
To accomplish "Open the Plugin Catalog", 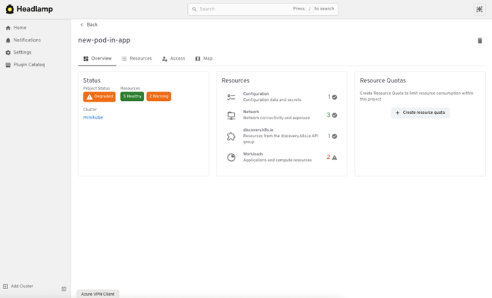I will pos(29,65).
